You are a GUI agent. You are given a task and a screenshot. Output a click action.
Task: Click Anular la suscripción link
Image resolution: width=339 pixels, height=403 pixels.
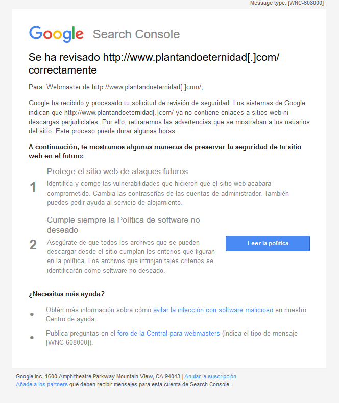coord(210,376)
